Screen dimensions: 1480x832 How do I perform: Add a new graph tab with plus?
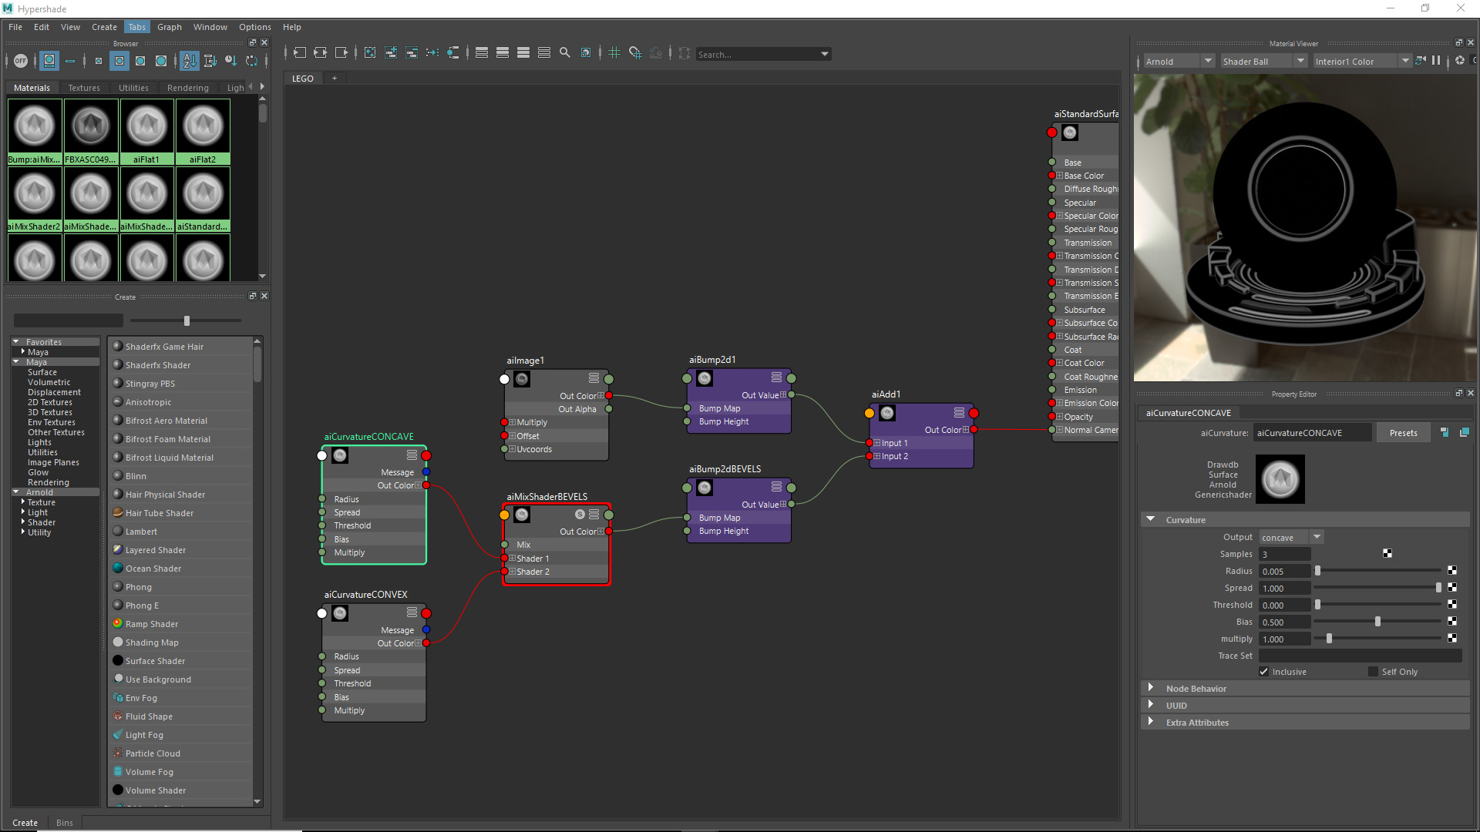click(335, 79)
